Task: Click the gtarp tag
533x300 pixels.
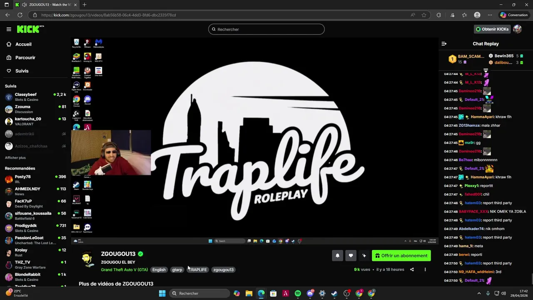Action: (177, 270)
